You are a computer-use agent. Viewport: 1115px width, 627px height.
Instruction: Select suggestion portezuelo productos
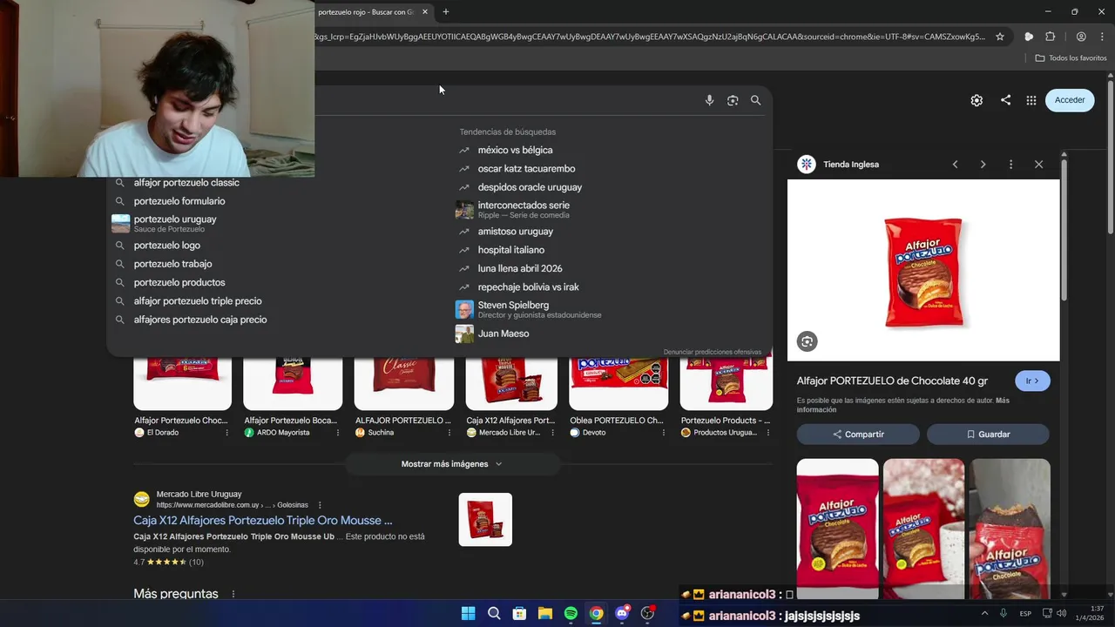179,282
